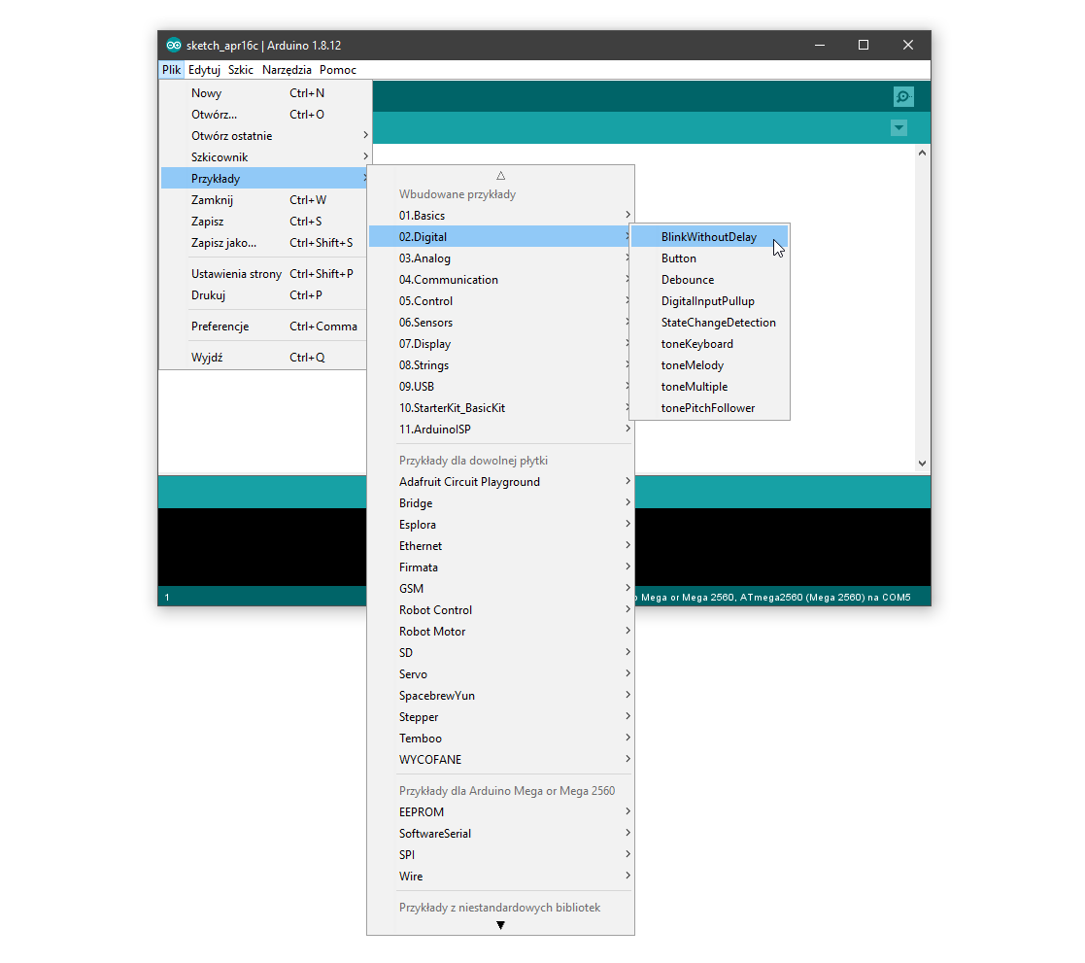This screenshot has width=1085, height=963.
Task: Expand the Szkicownik sketchbook submenu
Action: click(x=266, y=157)
